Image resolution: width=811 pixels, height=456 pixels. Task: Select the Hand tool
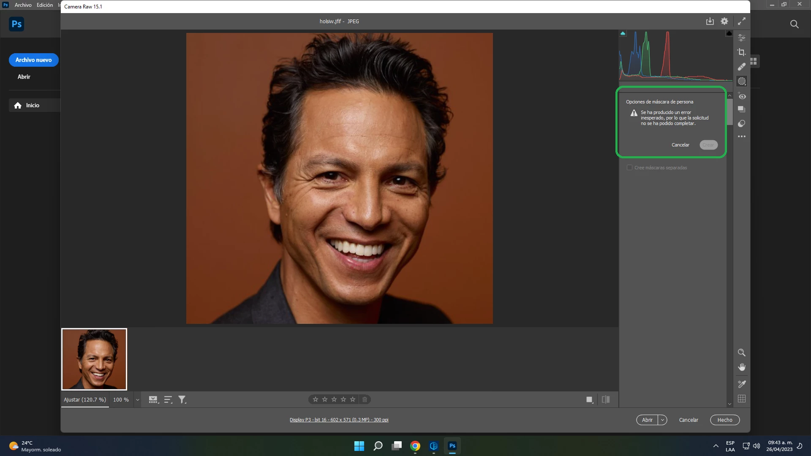pos(741,367)
